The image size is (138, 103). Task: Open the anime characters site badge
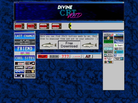point(30,67)
